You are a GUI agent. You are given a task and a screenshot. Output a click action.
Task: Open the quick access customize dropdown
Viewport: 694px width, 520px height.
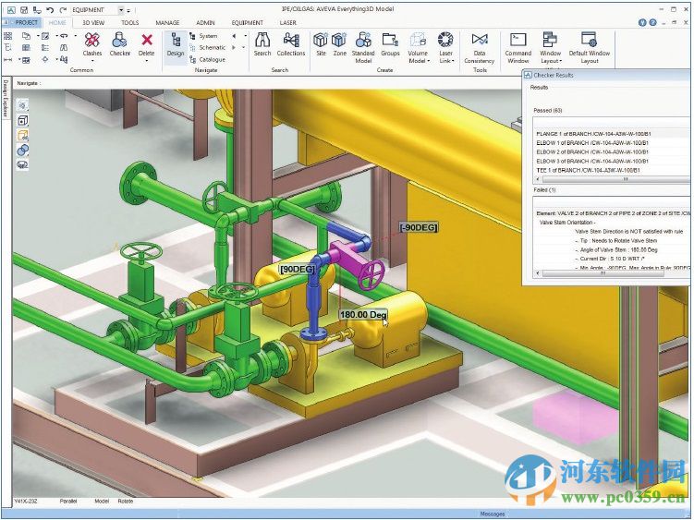128,10
